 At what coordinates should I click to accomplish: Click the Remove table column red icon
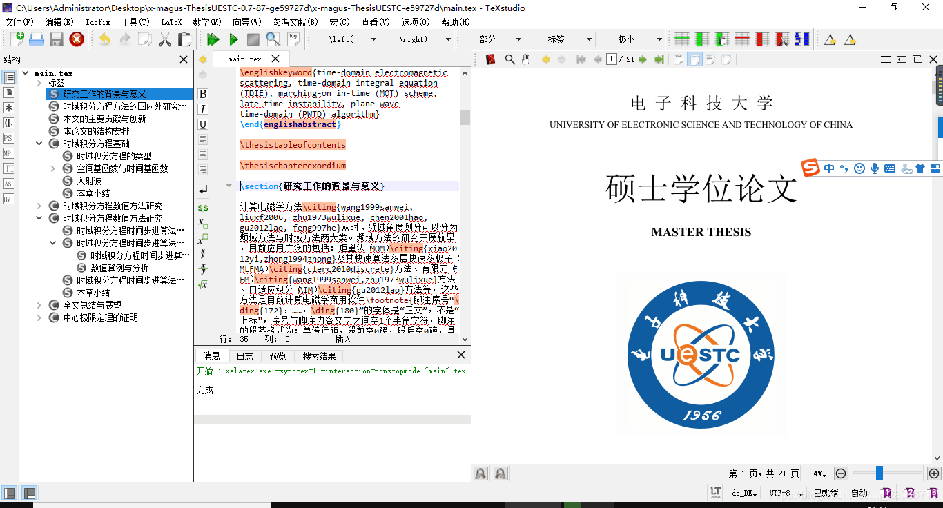coord(762,39)
